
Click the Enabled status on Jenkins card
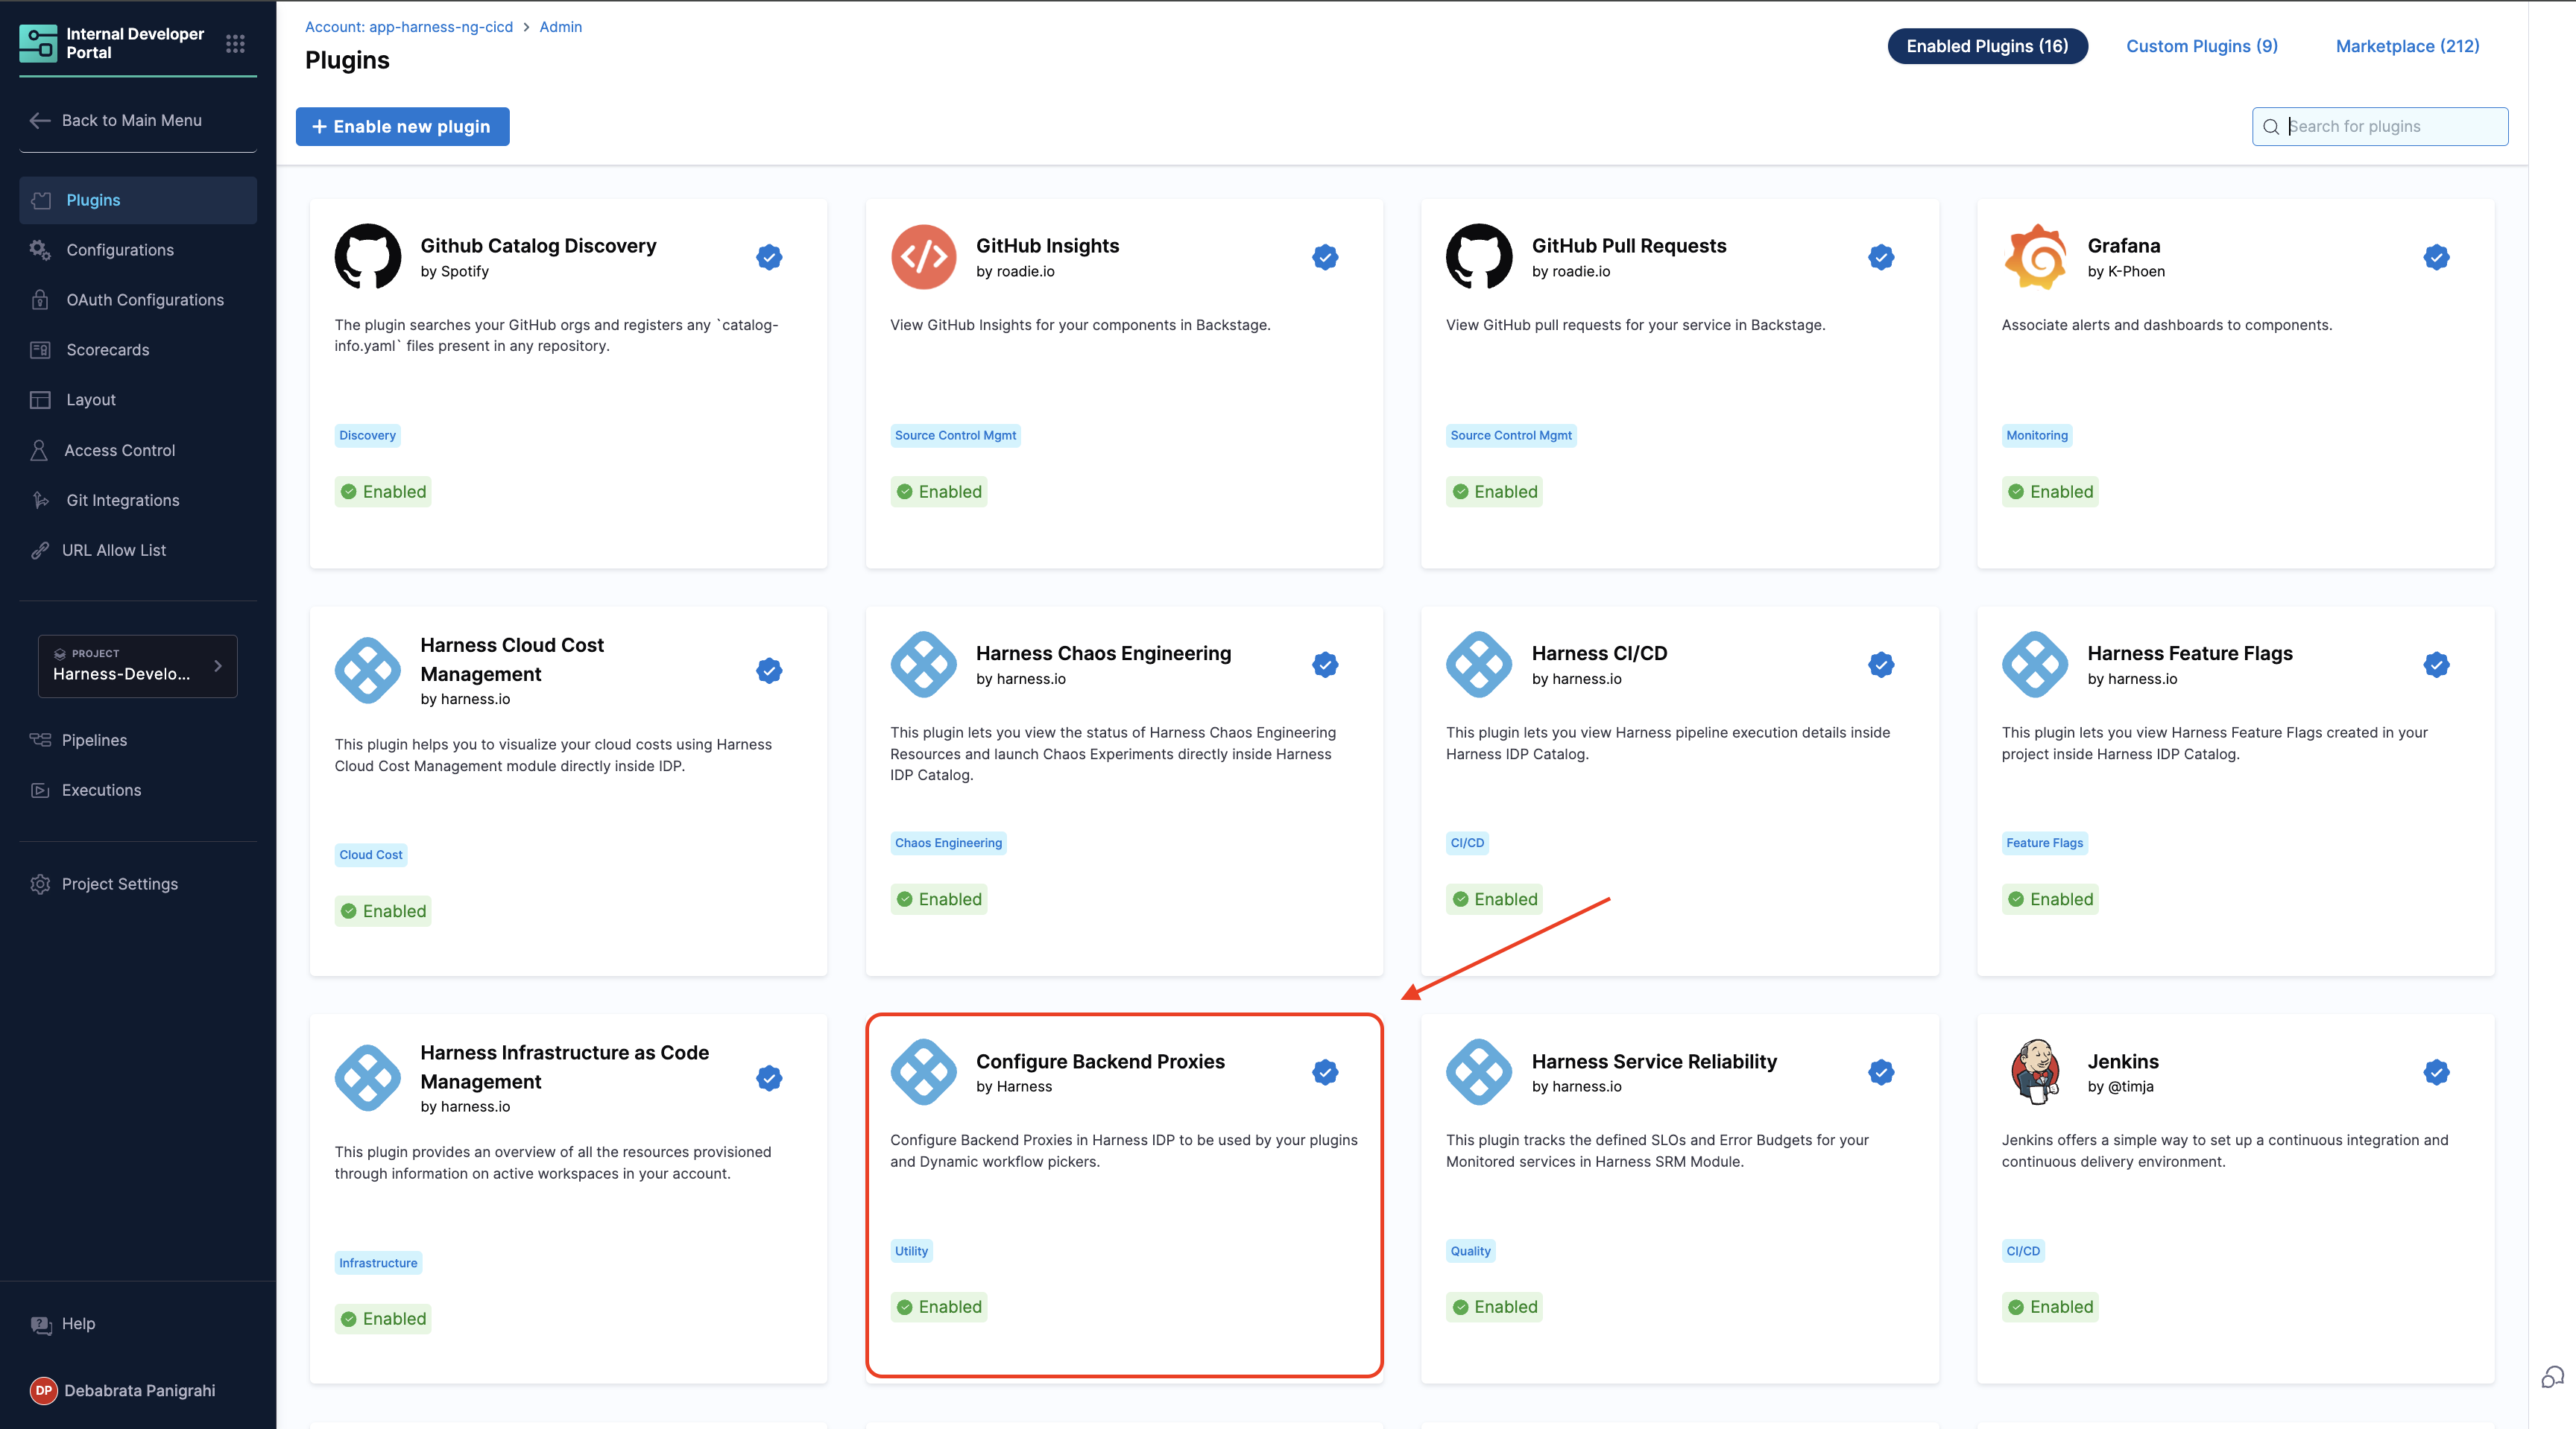(2049, 1306)
